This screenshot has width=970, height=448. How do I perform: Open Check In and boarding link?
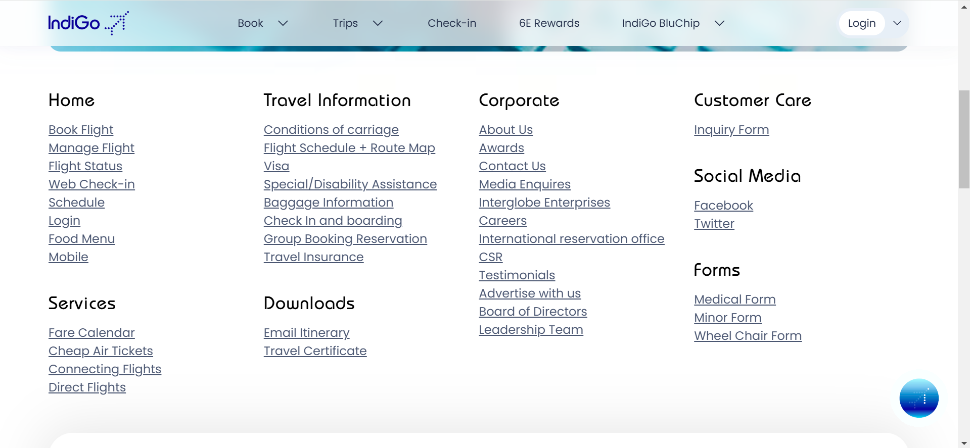tap(333, 221)
